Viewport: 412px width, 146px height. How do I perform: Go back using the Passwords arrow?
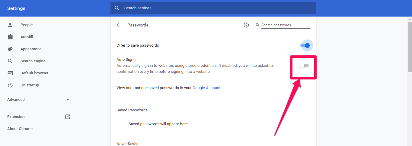pyautogui.click(x=119, y=25)
